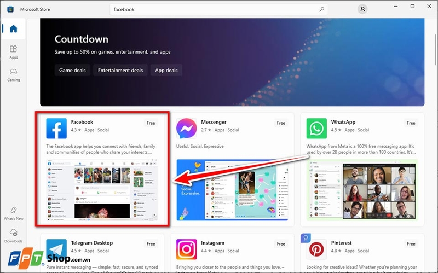Click the 4.5 rating on WhatsApp

point(336,130)
